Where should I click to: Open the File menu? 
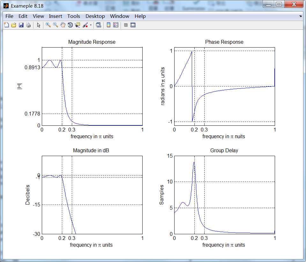(9, 16)
